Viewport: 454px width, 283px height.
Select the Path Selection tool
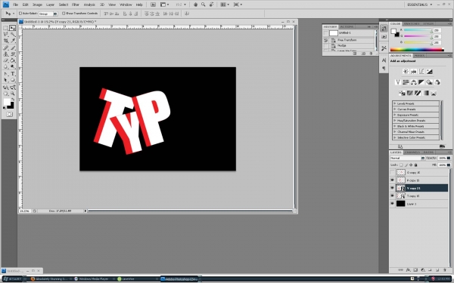click(5, 80)
